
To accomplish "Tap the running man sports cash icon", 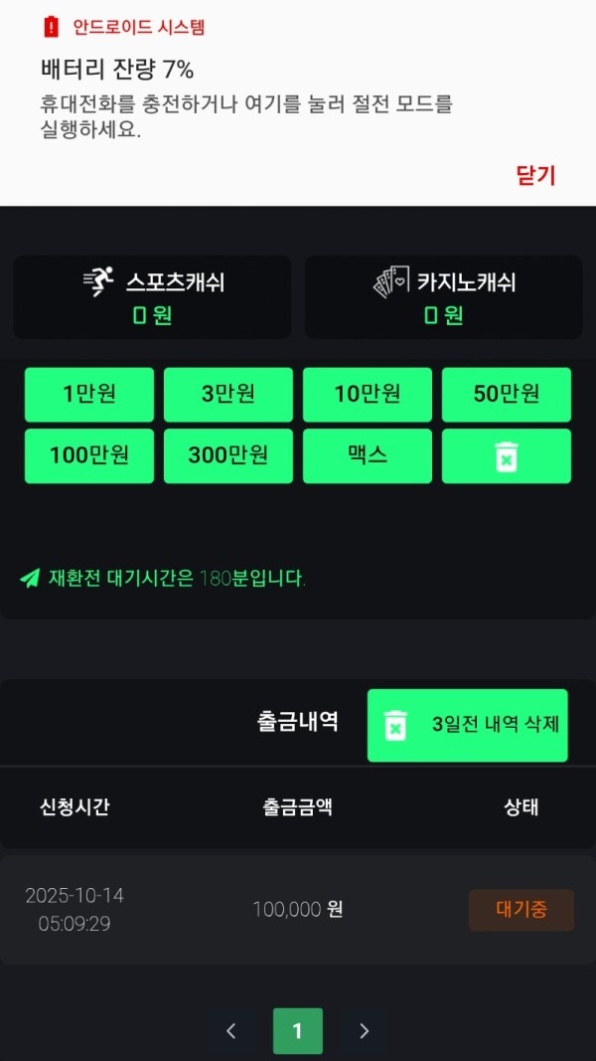I will pos(98,282).
